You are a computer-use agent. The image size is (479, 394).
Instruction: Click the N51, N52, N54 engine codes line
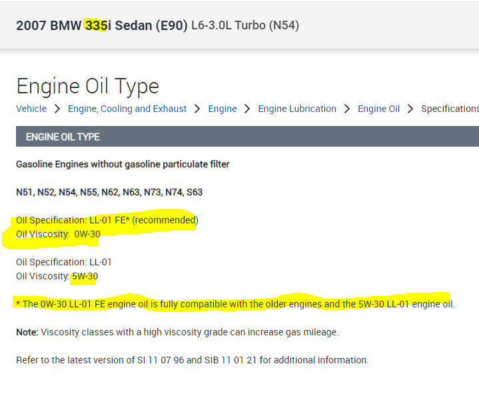pyautogui.click(x=109, y=192)
